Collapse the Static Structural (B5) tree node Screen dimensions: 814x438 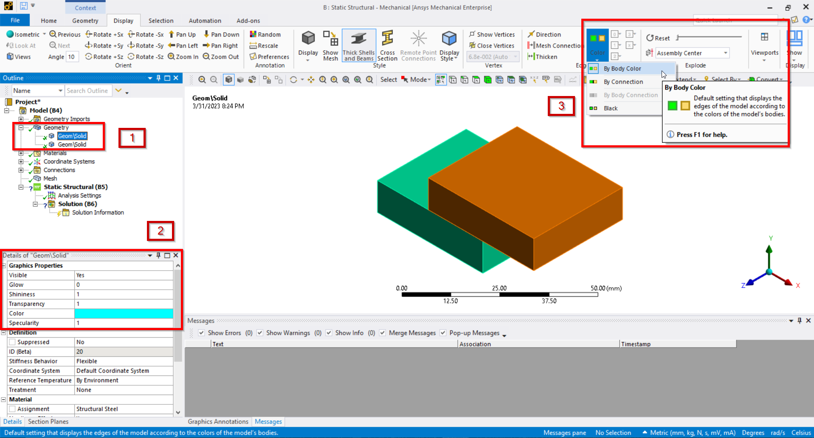pos(21,187)
